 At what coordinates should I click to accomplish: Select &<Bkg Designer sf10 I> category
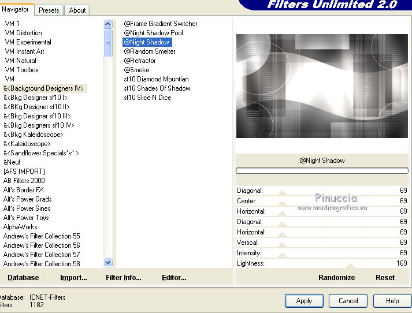click(x=35, y=98)
